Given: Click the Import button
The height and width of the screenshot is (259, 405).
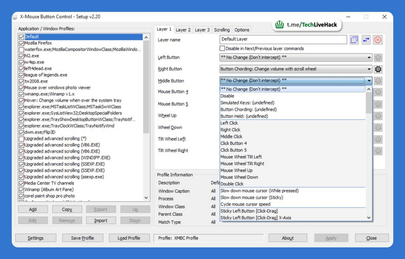Looking at the screenshot, I should pos(101,221).
